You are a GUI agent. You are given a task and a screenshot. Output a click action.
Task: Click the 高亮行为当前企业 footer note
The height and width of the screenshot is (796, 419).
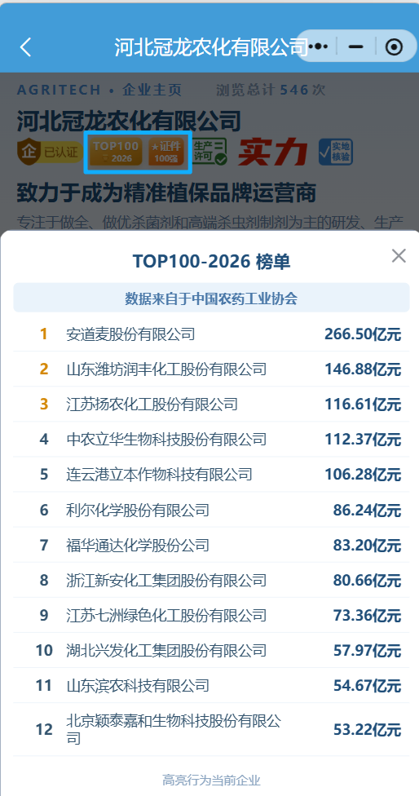(x=211, y=780)
